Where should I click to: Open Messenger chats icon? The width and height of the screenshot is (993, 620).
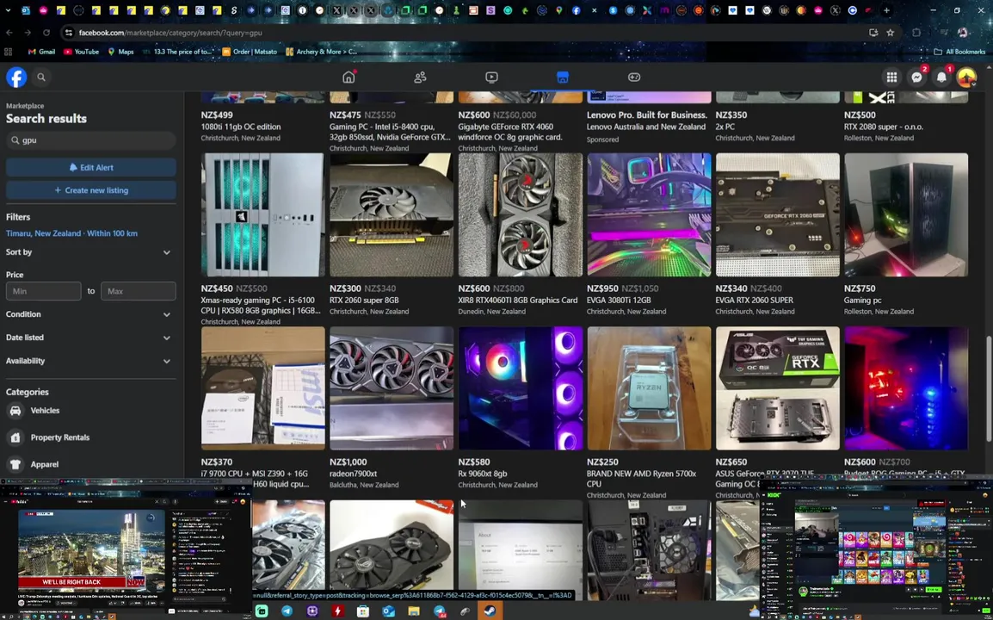click(916, 77)
